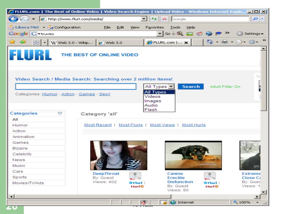Open the 100% zoom level dropdown
This screenshot has width=286, height=214.
tap(257, 202)
